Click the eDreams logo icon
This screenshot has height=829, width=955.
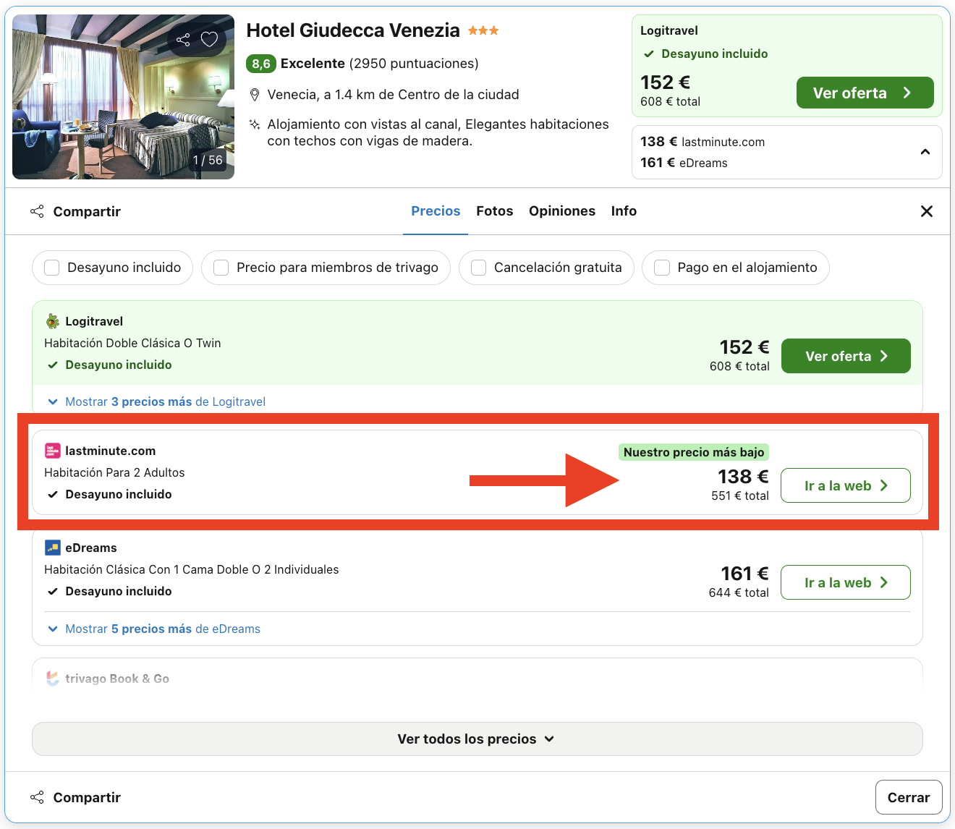[52, 548]
